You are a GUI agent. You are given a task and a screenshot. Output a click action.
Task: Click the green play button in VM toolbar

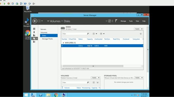click(5, 4)
